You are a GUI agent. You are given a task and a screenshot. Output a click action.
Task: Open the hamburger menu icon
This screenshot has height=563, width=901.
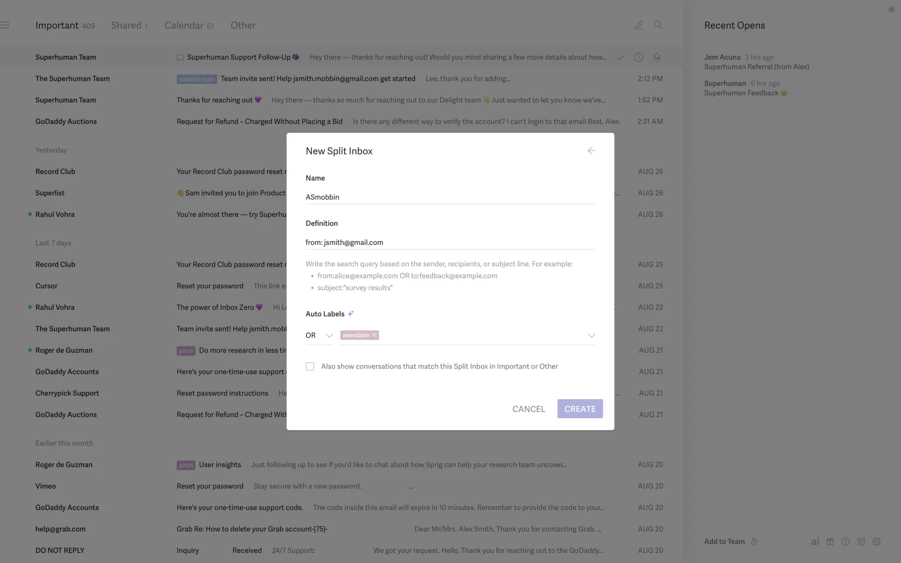point(5,25)
